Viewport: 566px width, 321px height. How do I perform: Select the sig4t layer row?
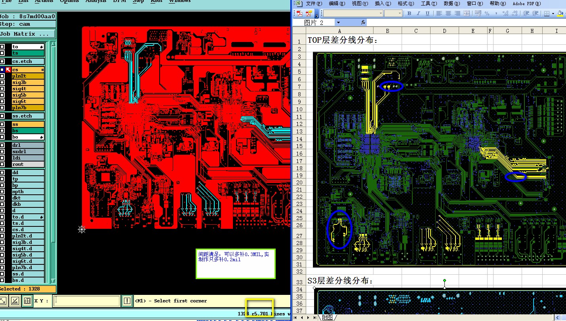coord(27,89)
